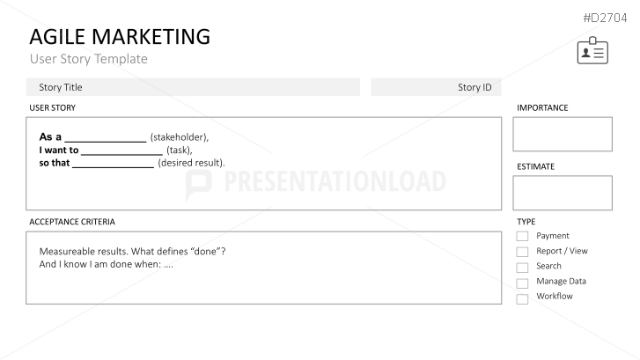
Task: Select the AGILE MARKETING heading
Action: coord(120,37)
